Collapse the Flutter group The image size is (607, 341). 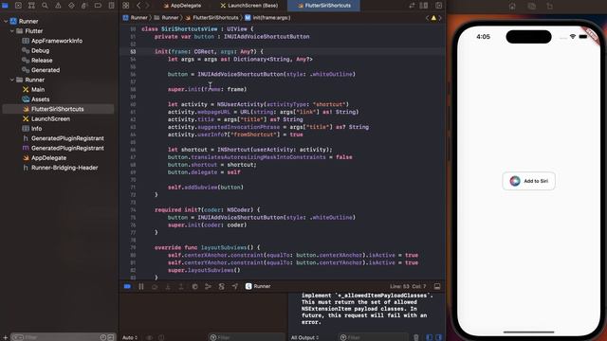tap(12, 31)
